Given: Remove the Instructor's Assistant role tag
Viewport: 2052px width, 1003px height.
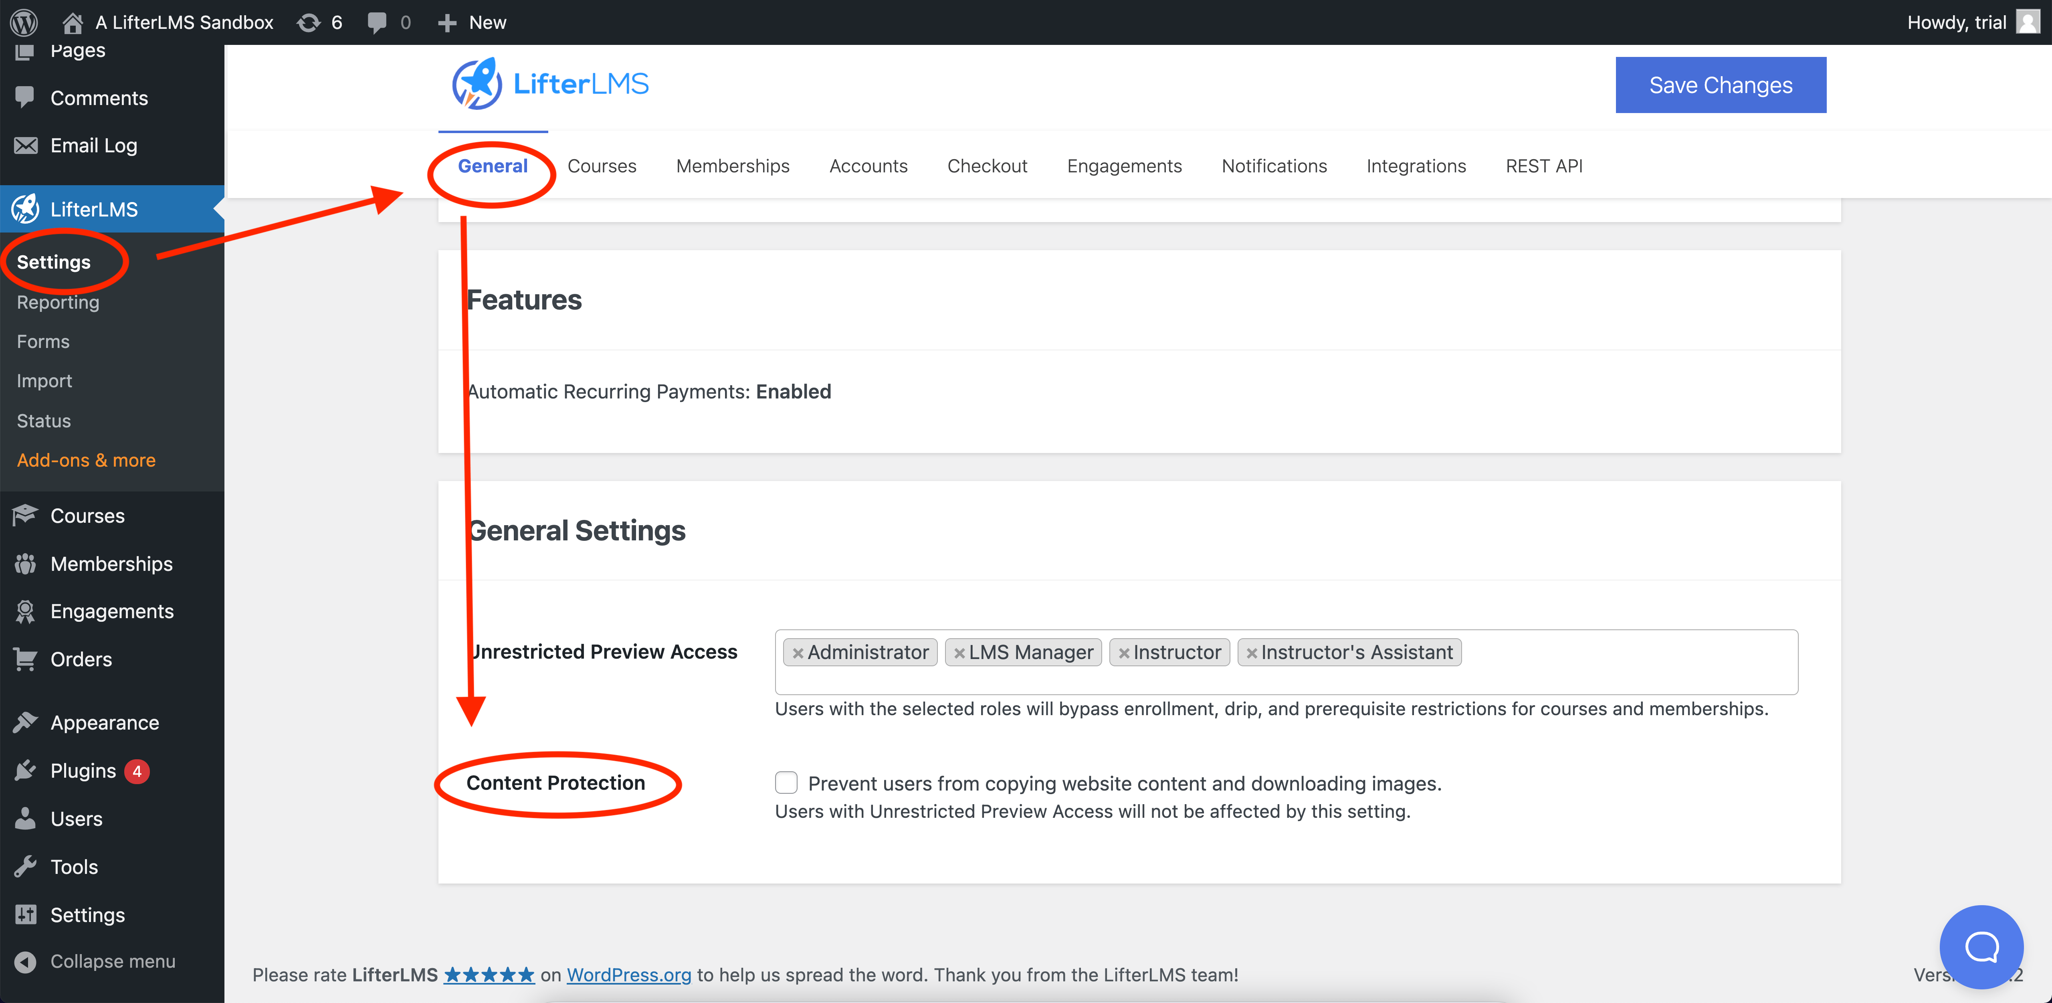Looking at the screenshot, I should [x=1251, y=653].
